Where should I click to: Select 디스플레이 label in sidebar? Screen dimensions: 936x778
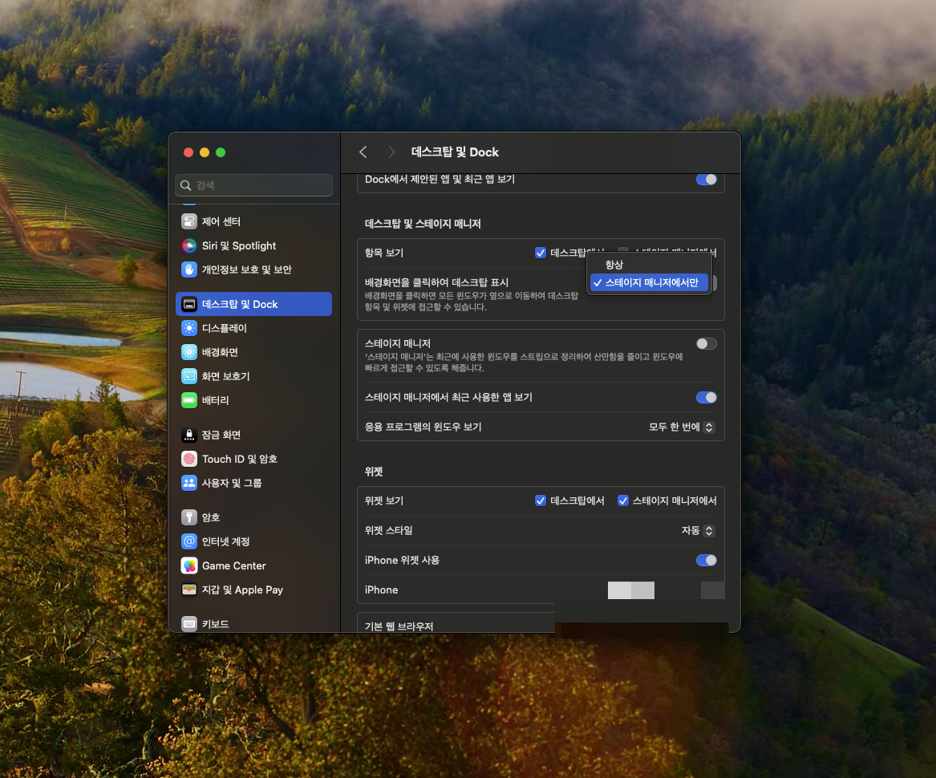pos(224,328)
